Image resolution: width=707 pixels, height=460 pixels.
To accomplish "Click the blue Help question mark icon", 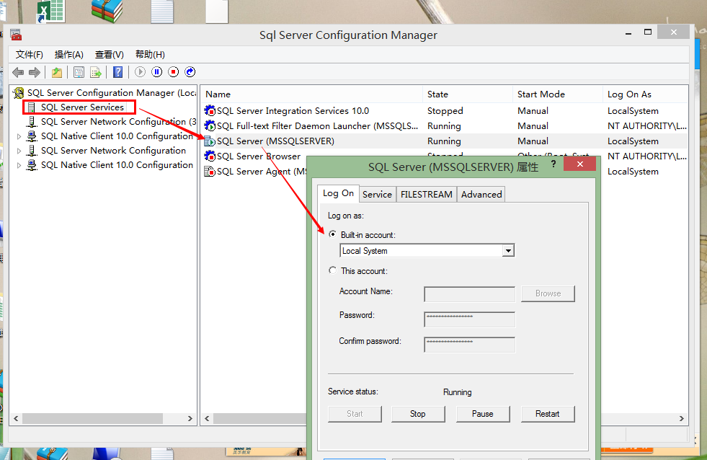I will tap(117, 72).
